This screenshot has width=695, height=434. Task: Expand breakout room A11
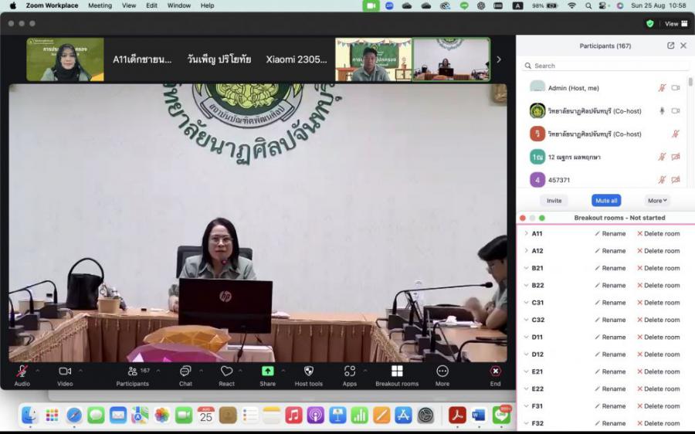(x=526, y=233)
